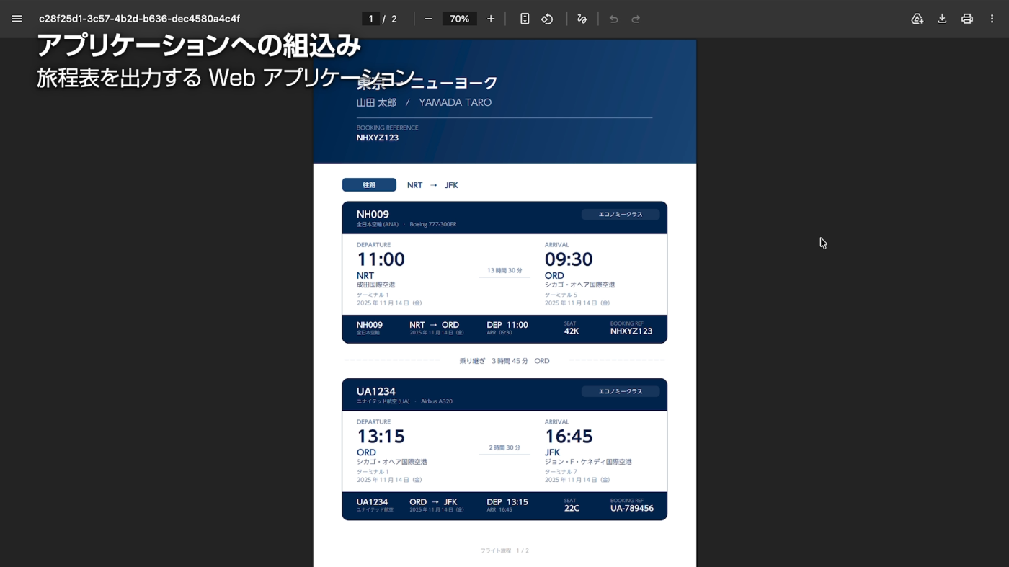
Task: Print the itinerary document
Action: (967, 19)
